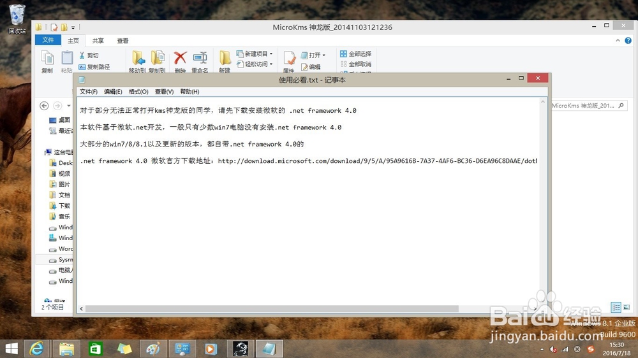Click the network signal tray icon
Screen dimensions: 638x358
[565, 350]
